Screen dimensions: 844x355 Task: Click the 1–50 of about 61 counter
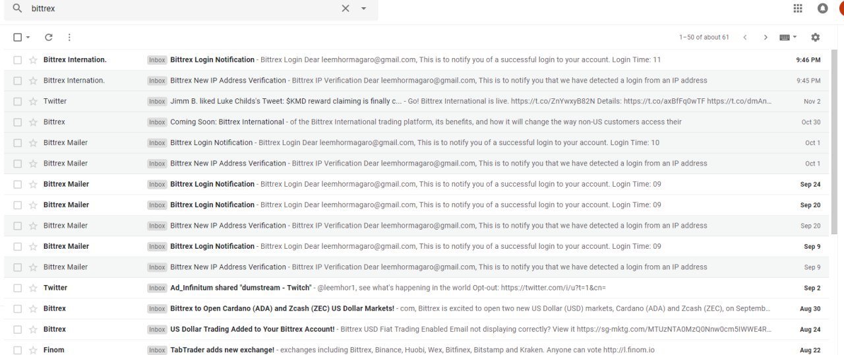coord(704,38)
